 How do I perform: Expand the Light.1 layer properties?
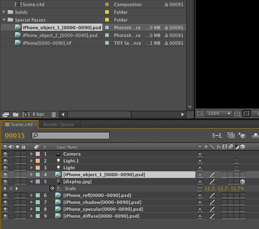32,161
